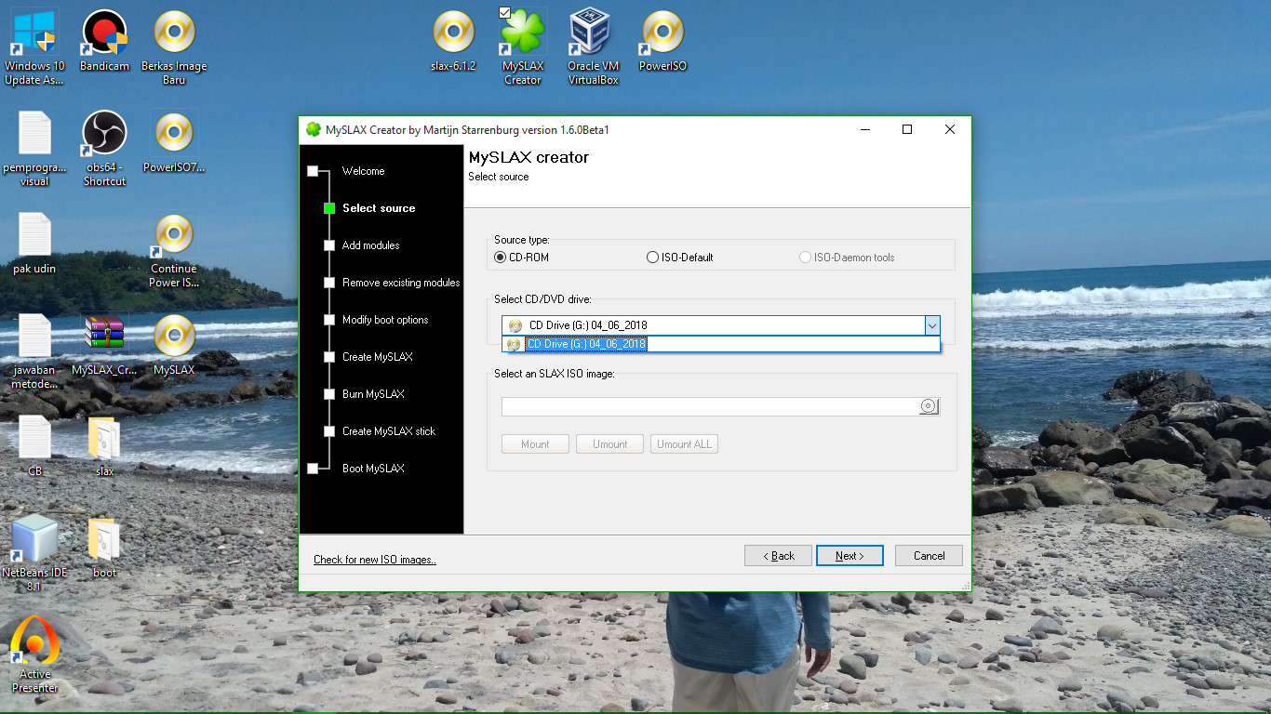Image resolution: width=1271 pixels, height=714 pixels.
Task: Click Check for new ISO images link
Action: (x=375, y=560)
